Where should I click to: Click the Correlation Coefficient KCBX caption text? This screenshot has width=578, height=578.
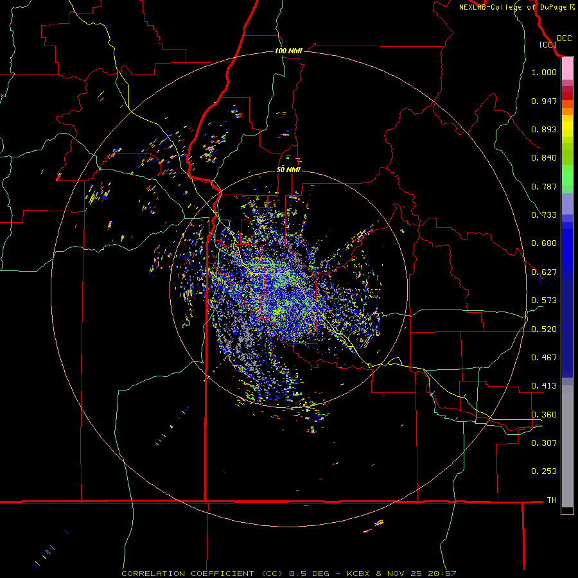coord(289,574)
